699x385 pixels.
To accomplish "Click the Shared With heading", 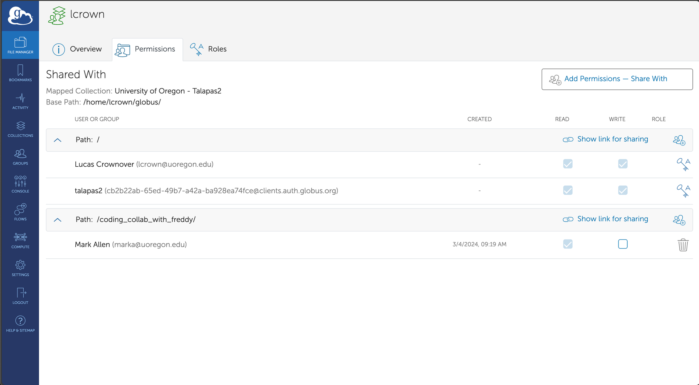I will coord(76,75).
